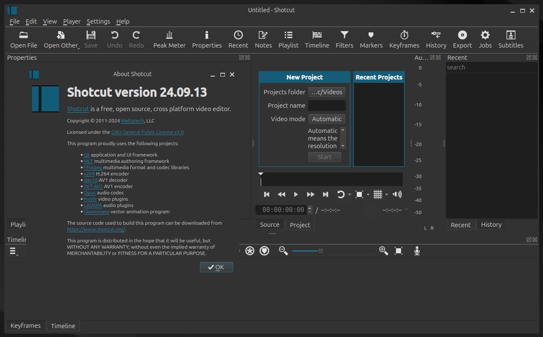The image size is (543, 337).
Task: Expand the zoom options dropdown arrow
Action: 368,195
